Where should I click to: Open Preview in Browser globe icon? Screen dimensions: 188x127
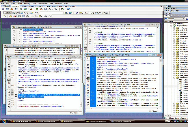[x=71, y=13]
